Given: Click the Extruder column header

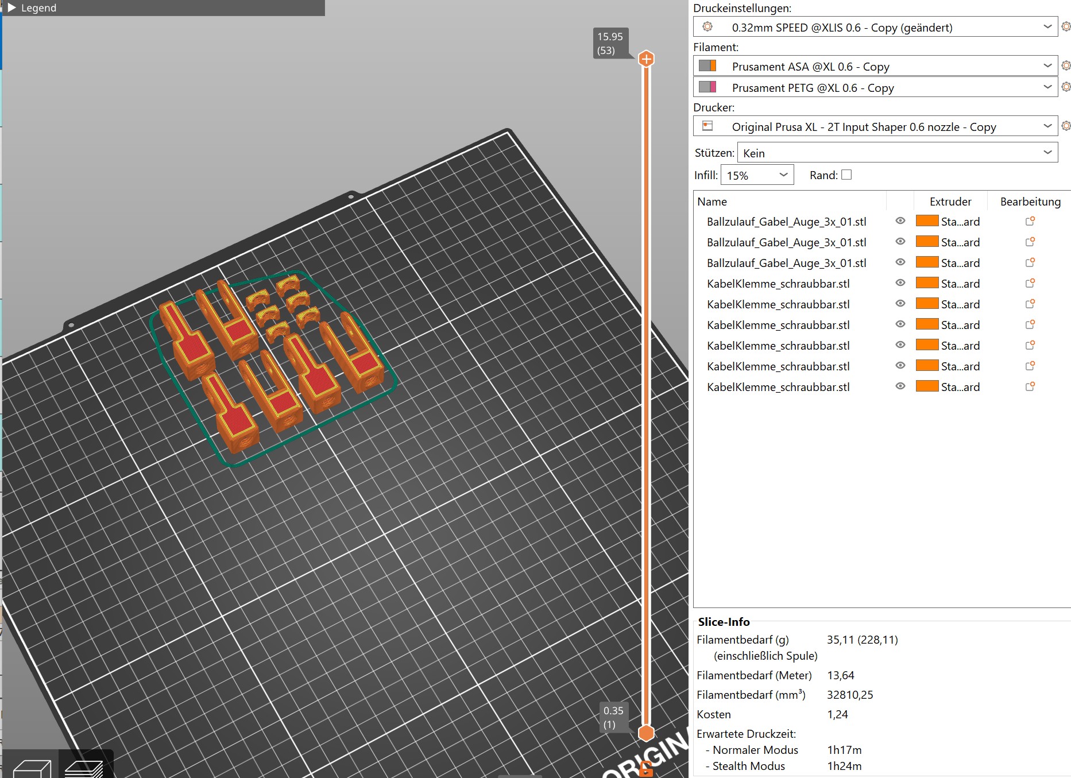Looking at the screenshot, I should [950, 202].
